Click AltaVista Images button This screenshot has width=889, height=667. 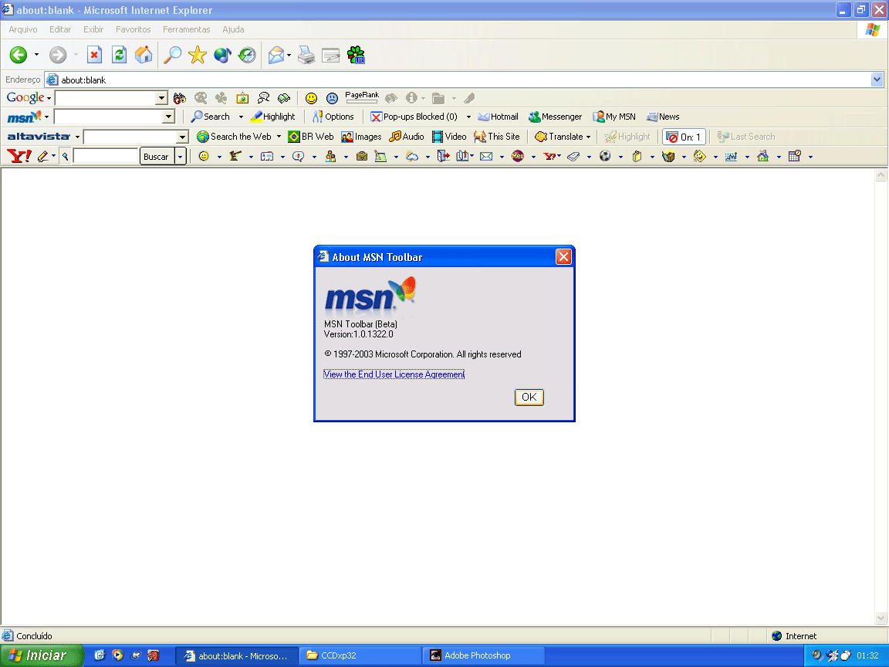[x=362, y=137]
